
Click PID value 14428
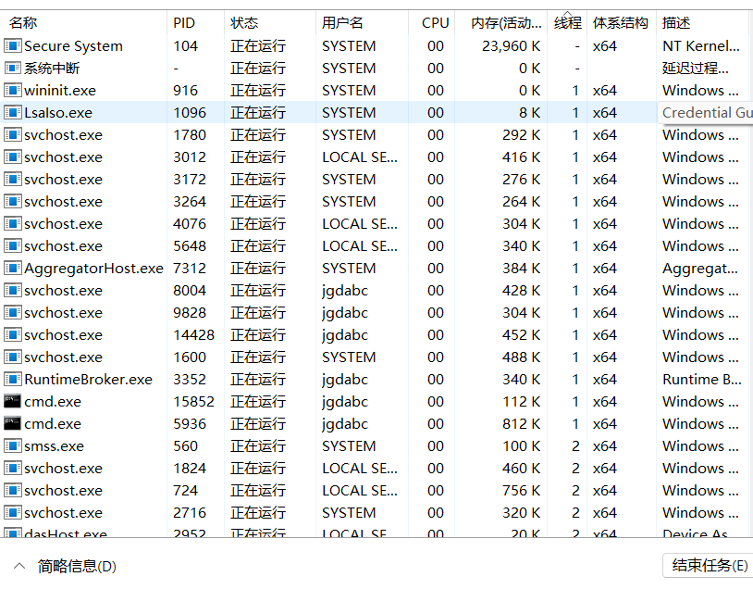click(x=193, y=334)
